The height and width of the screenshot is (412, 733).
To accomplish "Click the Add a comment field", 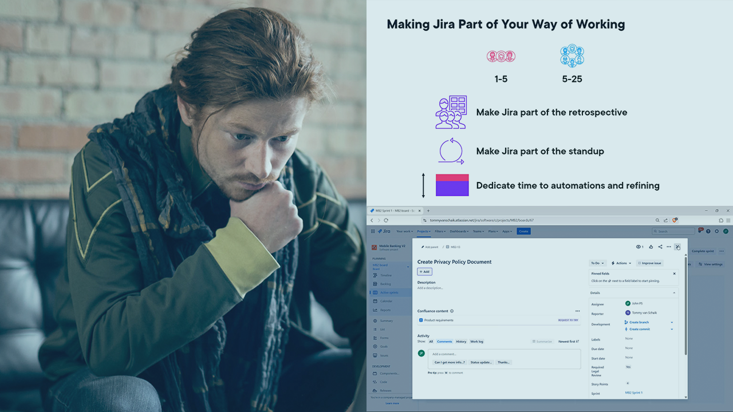I will coord(504,354).
